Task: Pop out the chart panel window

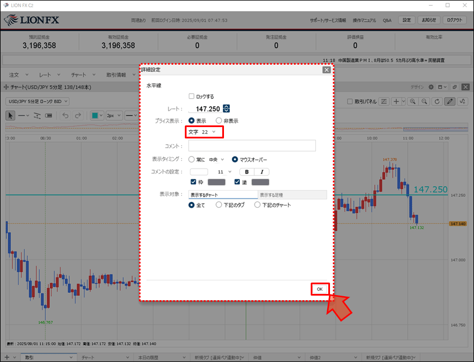Action: pyautogui.click(x=455, y=87)
